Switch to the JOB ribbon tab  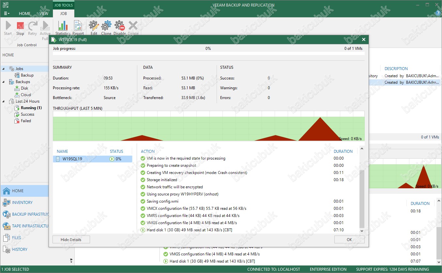tap(64, 14)
